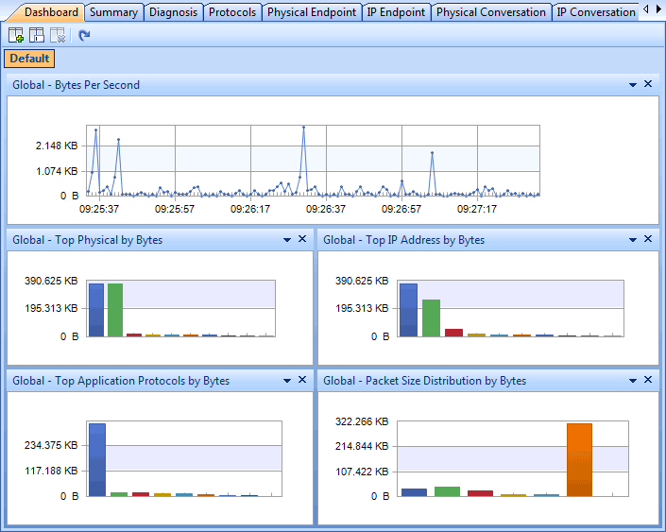Open Top Physical by Bytes dropdown arrow
Image resolution: width=666 pixels, height=532 pixels.
pos(287,241)
